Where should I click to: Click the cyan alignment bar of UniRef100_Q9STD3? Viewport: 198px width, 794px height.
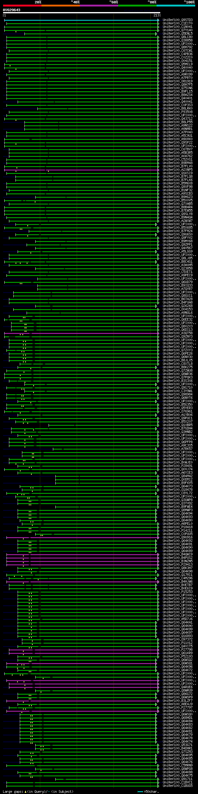click(x=82, y=20)
